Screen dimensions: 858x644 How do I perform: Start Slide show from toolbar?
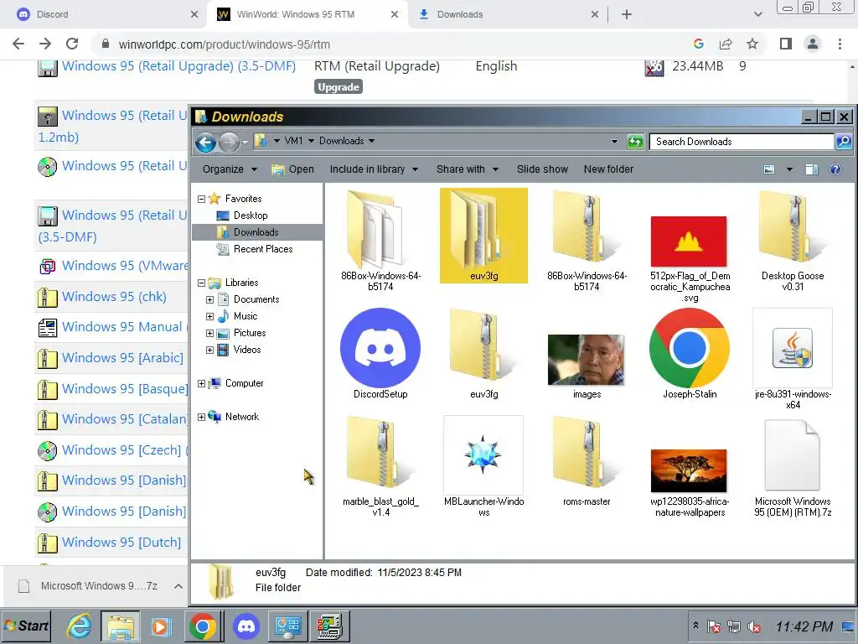542,169
